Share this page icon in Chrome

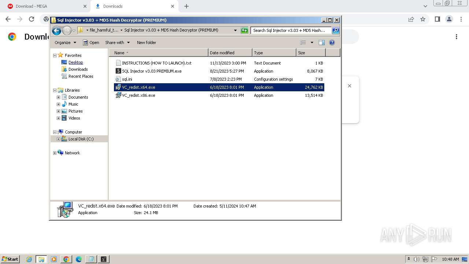(x=411, y=19)
